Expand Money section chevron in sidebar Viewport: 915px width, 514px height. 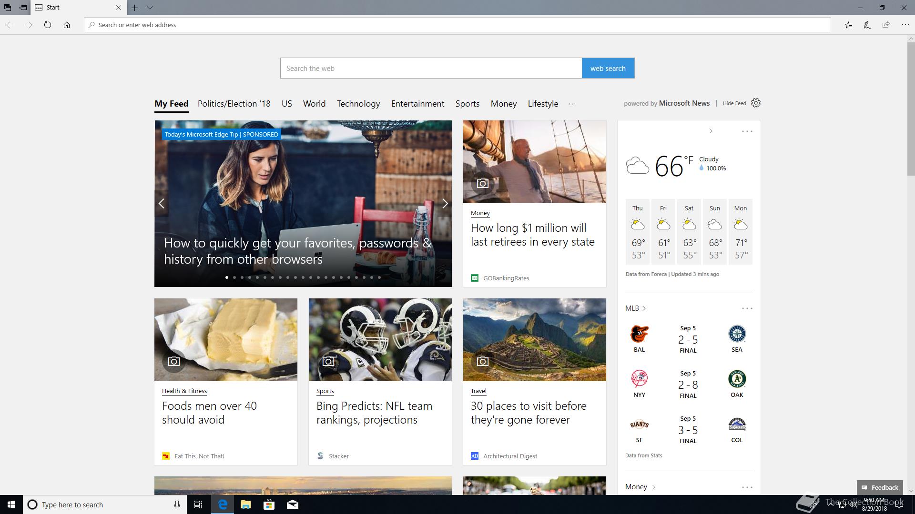point(653,487)
